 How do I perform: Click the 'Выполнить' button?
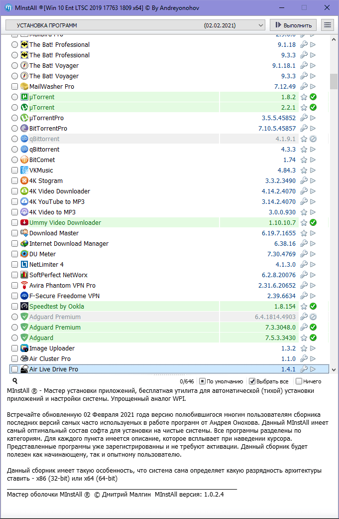(x=293, y=25)
